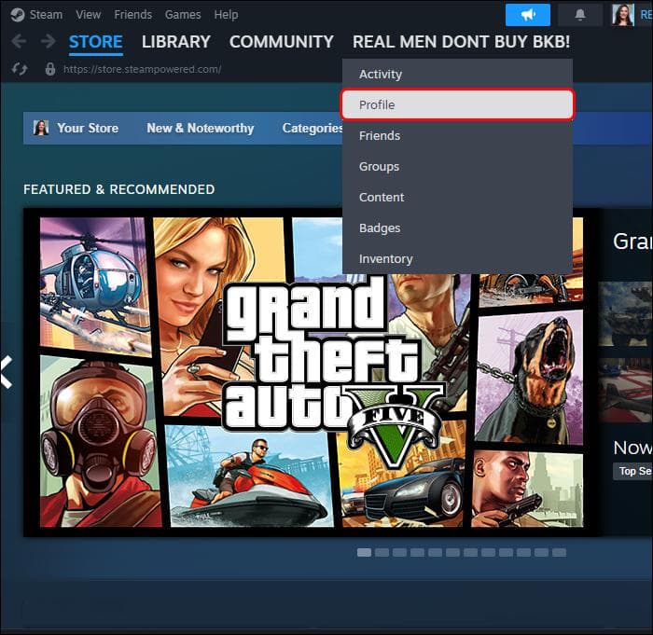Switch to the COMMUNITY tab
This screenshot has width=653, height=635.
(282, 42)
